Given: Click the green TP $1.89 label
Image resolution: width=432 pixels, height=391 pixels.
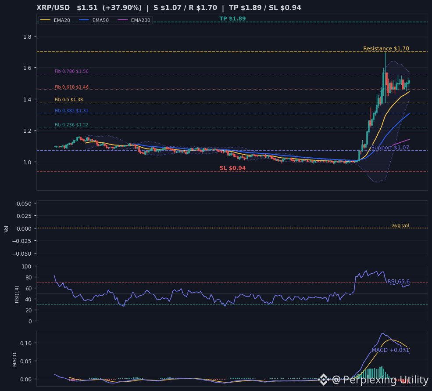Looking at the screenshot, I should [x=232, y=18].
